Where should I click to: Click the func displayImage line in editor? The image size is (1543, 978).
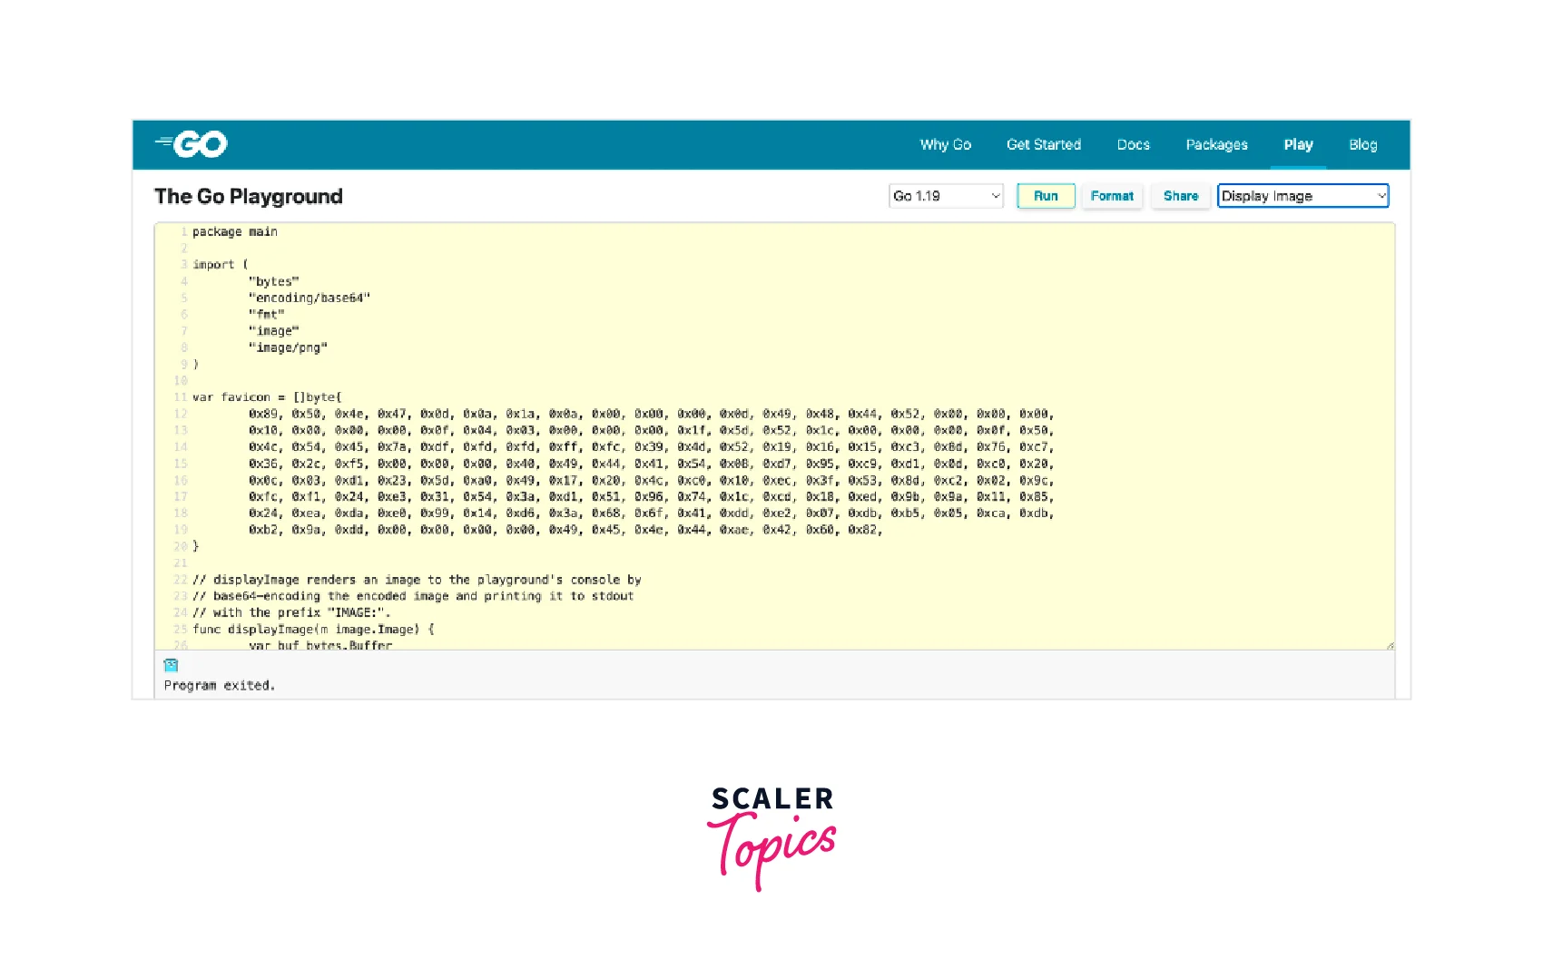[313, 630]
